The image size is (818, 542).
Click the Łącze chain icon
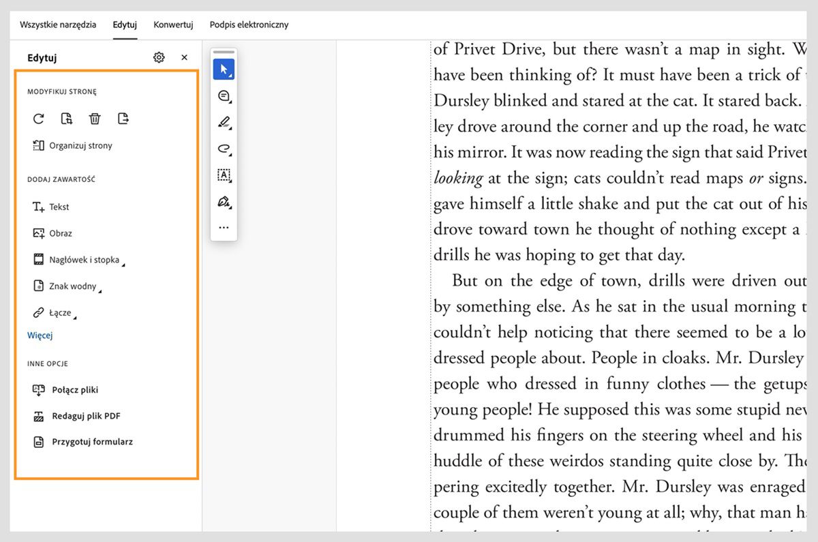(39, 313)
